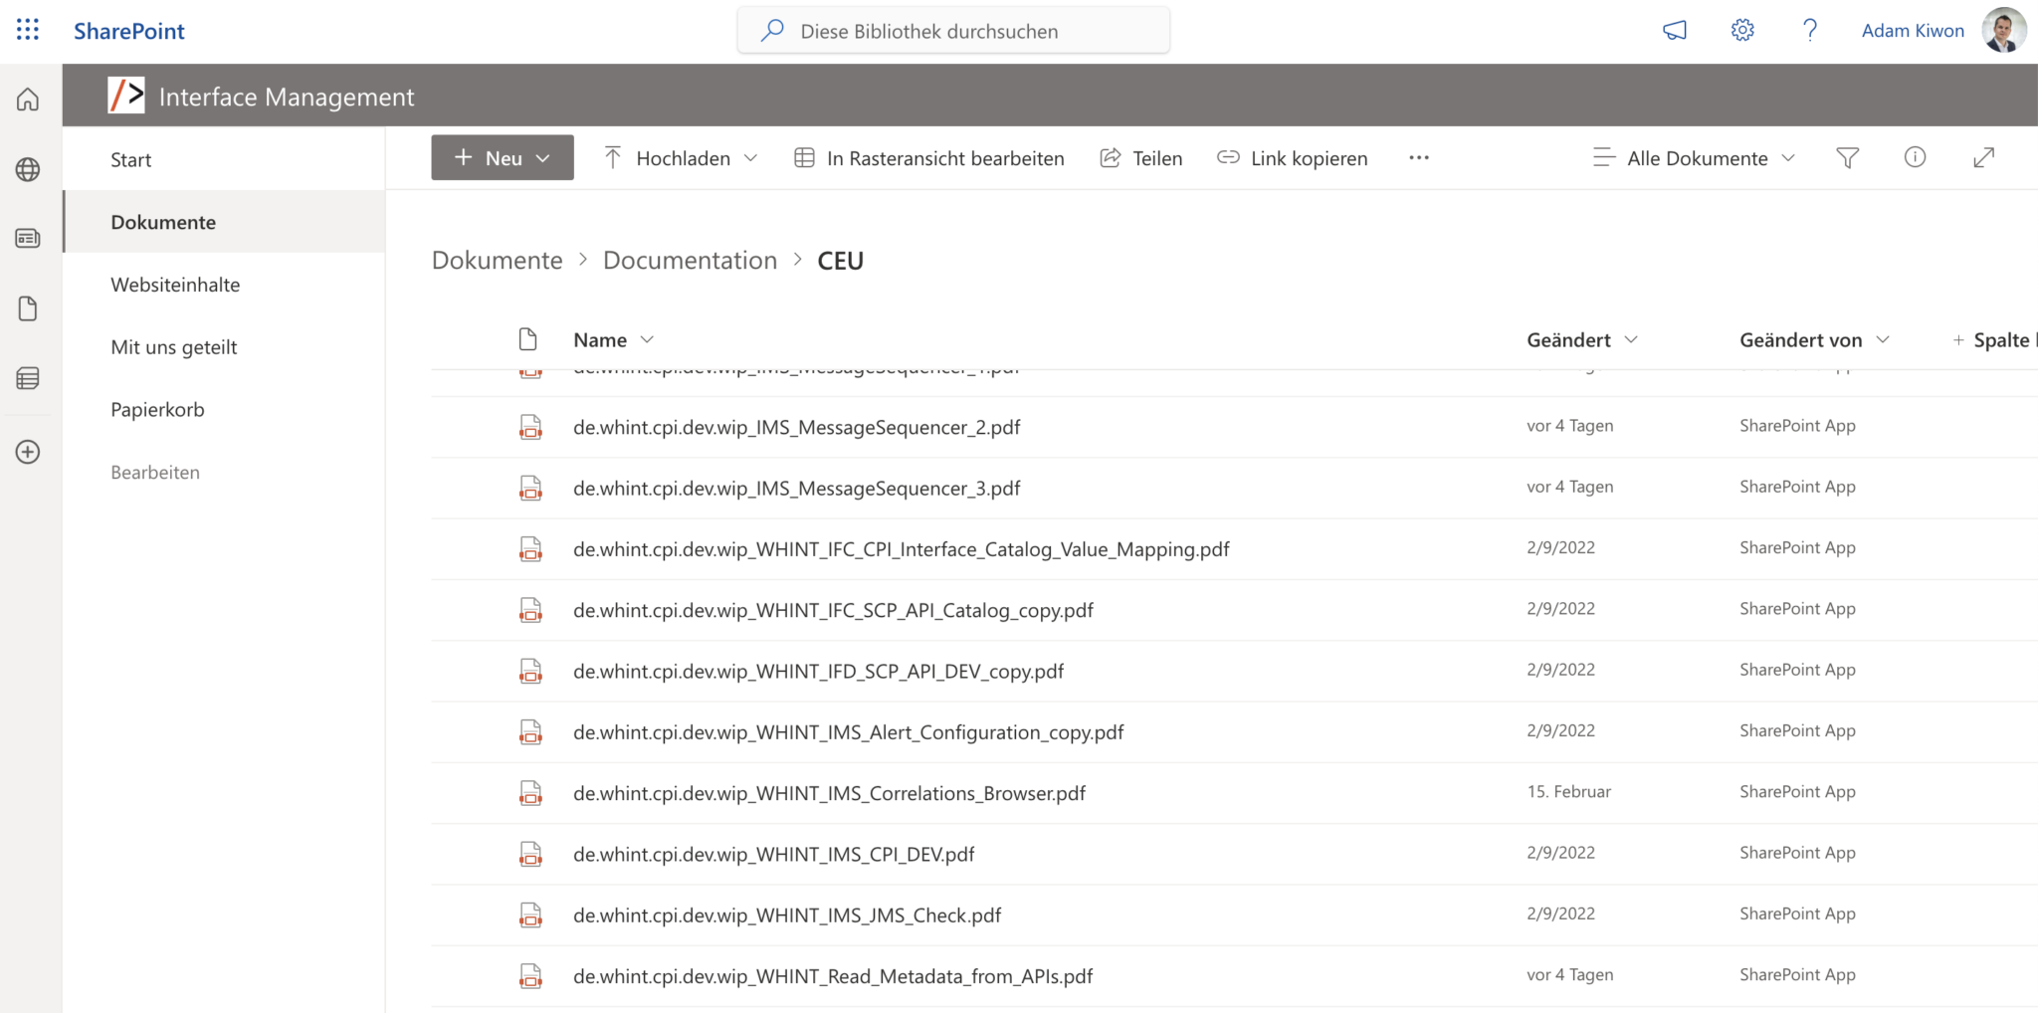Open WHINT_Read_Metadata_from_APIs.pdf file
The height and width of the screenshot is (1013, 2038).
pos(833,977)
